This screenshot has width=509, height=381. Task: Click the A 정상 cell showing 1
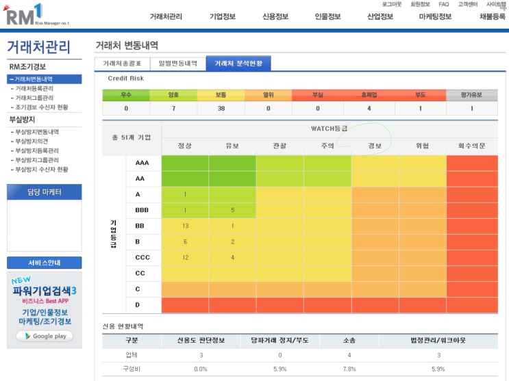[x=185, y=194]
